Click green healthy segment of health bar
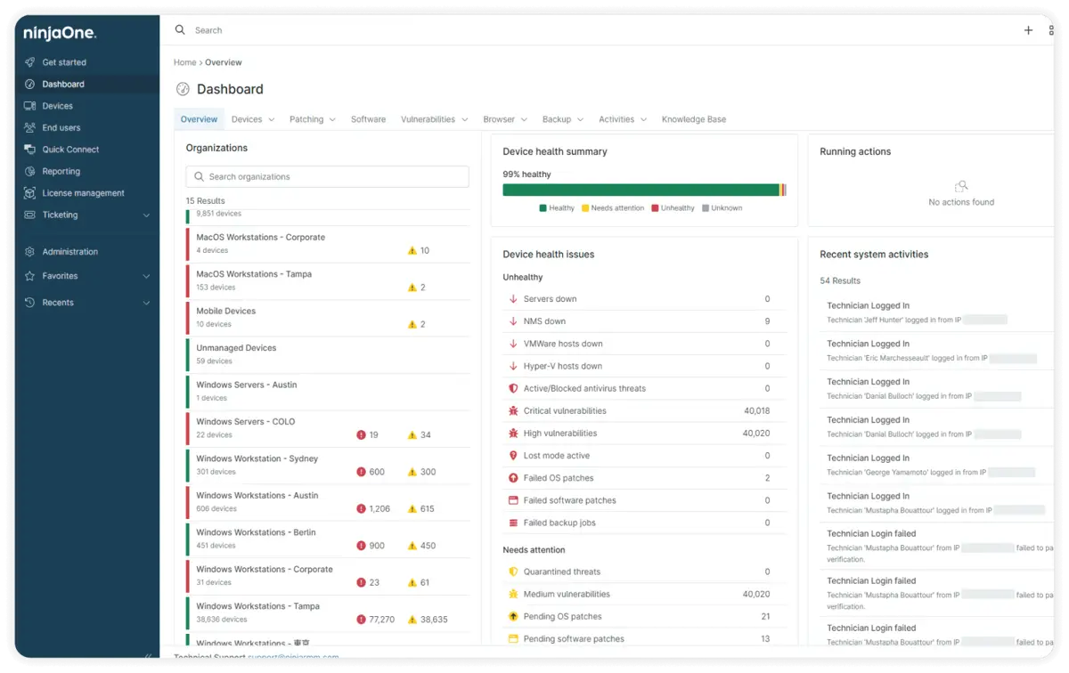 [641, 190]
